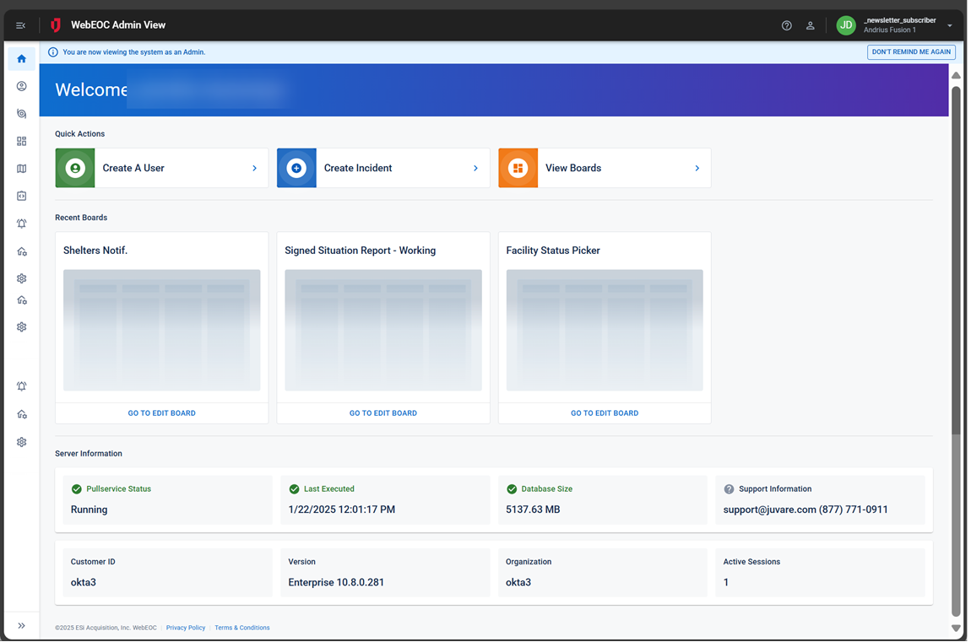
Task: Click the Incidents icon in the left navigation
Action: [21, 113]
